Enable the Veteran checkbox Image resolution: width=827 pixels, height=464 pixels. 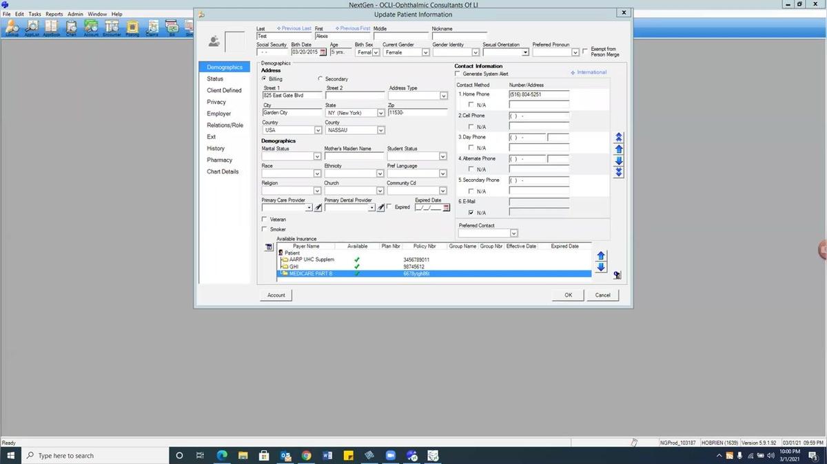coord(265,220)
